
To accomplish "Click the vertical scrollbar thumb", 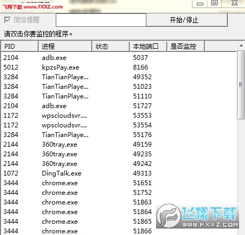I will (x=241, y=85).
